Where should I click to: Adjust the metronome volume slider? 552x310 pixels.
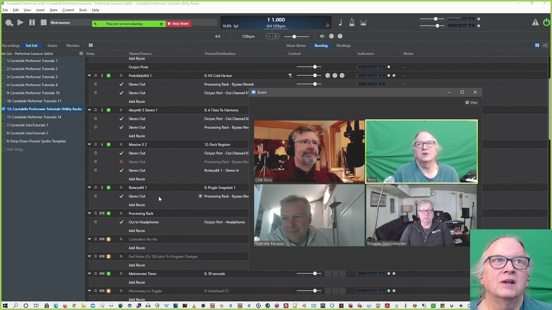[x=296, y=36]
